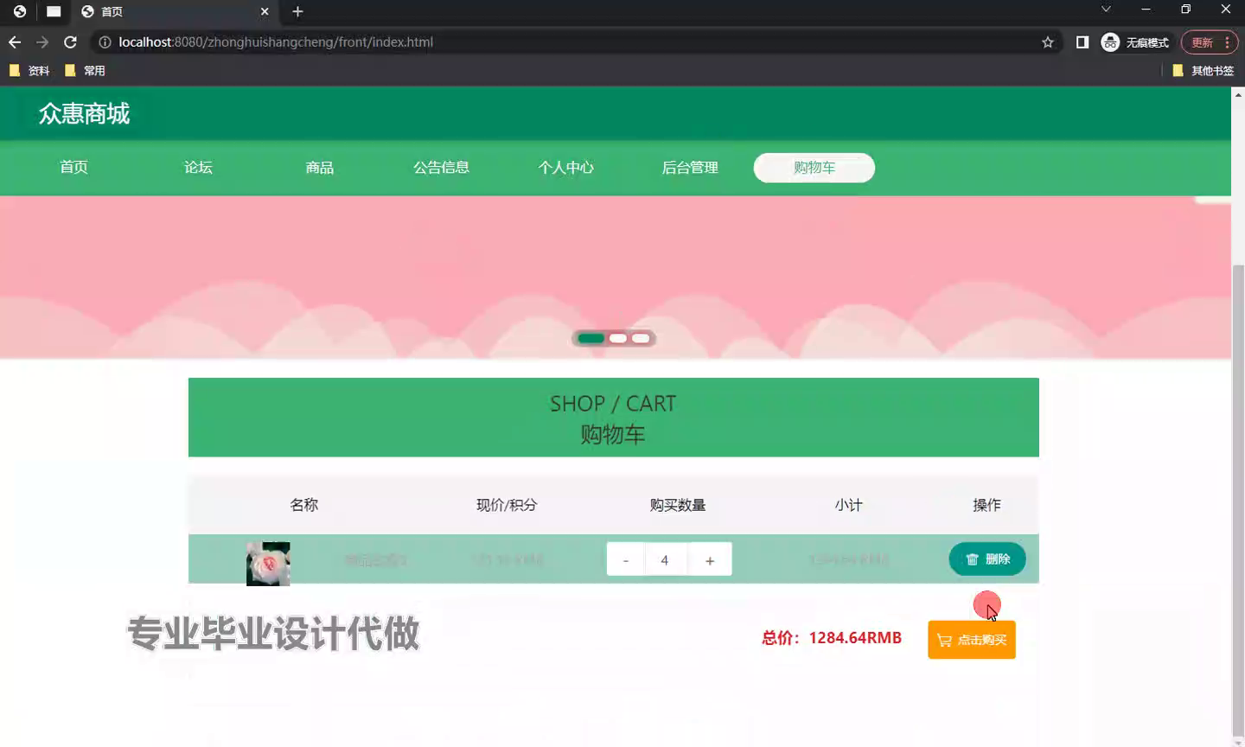Image resolution: width=1245 pixels, height=747 pixels.
Task: Click the incognito 无痕模式 indicator
Action: pyautogui.click(x=1135, y=42)
